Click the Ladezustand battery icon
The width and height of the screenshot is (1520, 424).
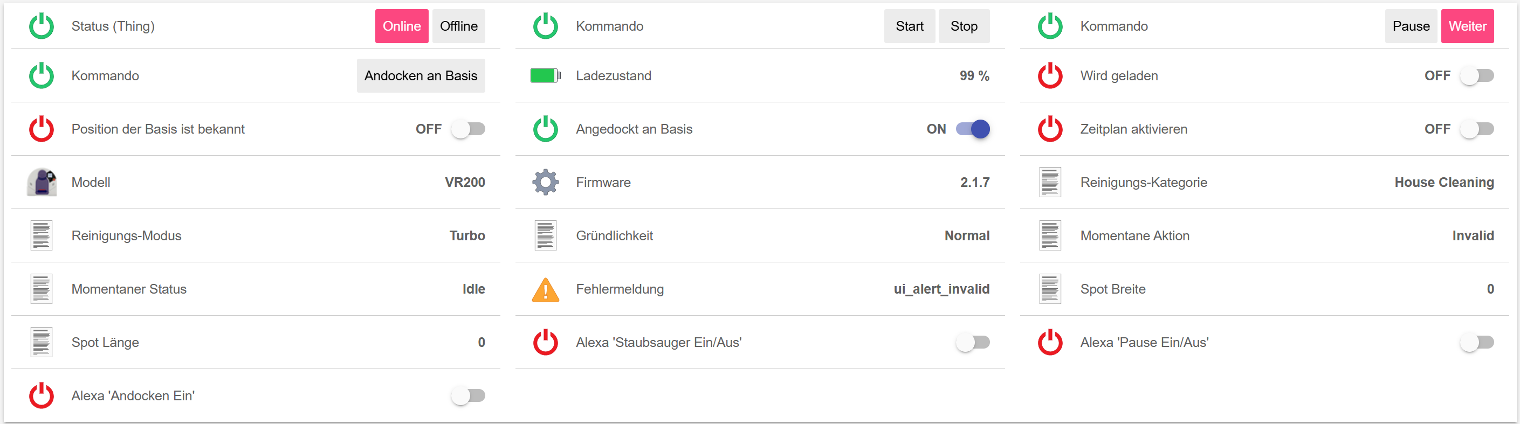click(545, 75)
